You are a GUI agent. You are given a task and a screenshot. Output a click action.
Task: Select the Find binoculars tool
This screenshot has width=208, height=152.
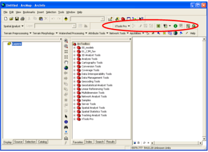[66, 127]
